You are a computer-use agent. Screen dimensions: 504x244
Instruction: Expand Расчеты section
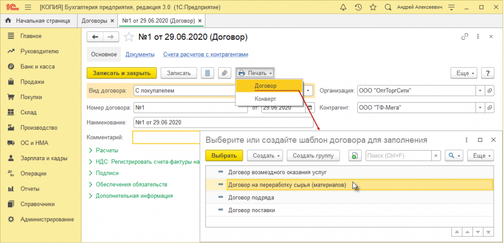click(x=103, y=150)
